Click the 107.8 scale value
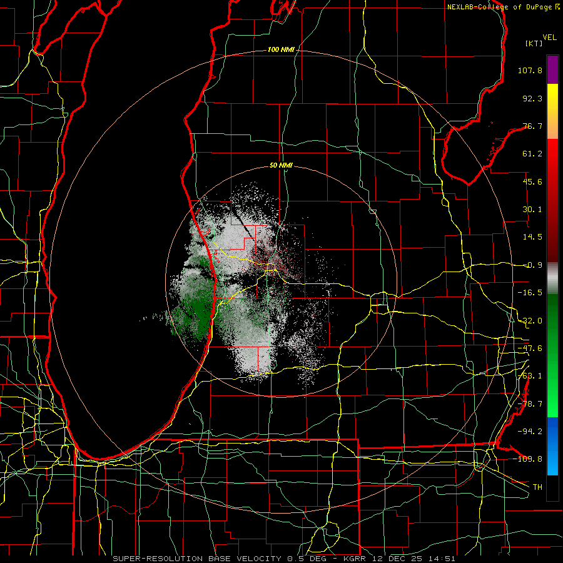The image size is (563, 563). pyautogui.click(x=530, y=70)
